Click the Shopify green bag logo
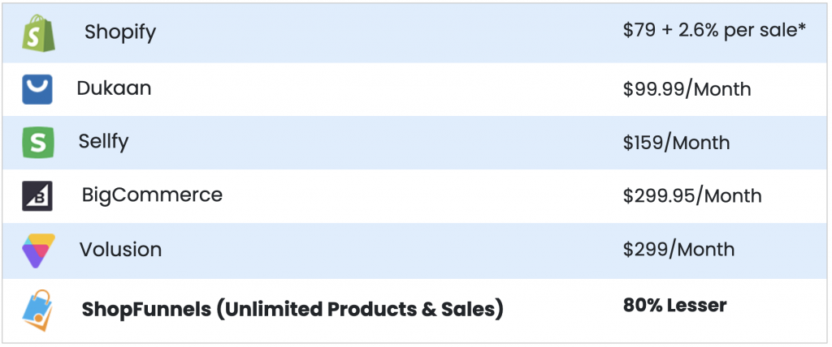The width and height of the screenshot is (832, 347). pos(38,33)
